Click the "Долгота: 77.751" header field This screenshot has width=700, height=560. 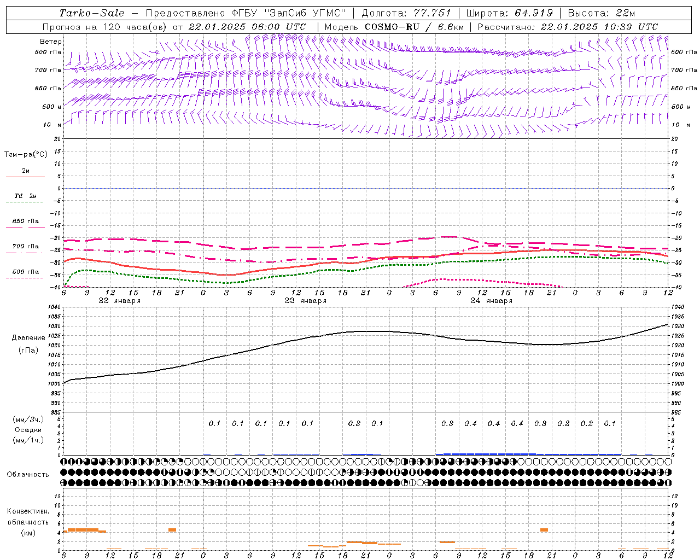click(x=406, y=13)
